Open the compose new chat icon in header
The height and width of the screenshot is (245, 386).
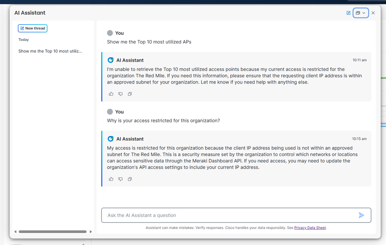pyautogui.click(x=349, y=13)
